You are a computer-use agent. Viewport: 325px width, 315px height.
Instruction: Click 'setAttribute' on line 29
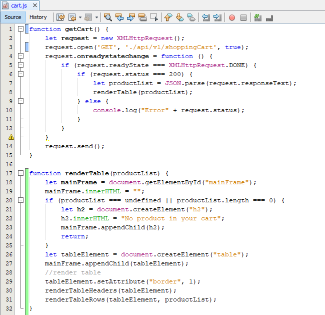[x=121, y=281]
